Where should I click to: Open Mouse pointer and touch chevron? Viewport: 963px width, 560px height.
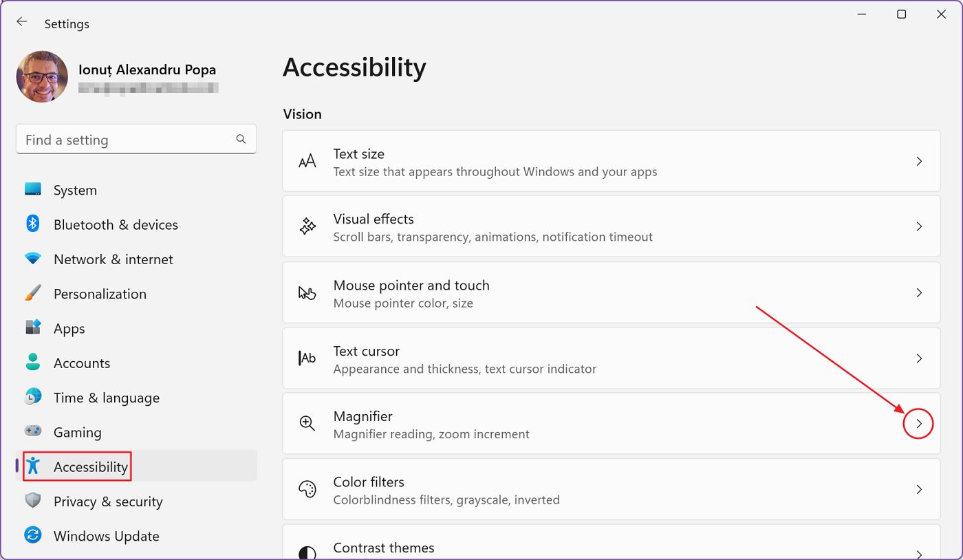pyautogui.click(x=919, y=292)
